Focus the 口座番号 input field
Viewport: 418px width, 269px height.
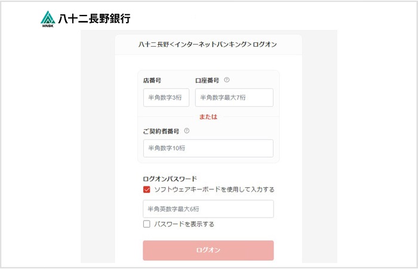234,97
